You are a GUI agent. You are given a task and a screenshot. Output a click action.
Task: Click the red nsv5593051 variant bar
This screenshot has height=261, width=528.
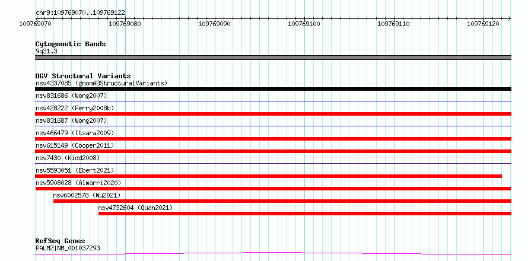pyautogui.click(x=268, y=176)
